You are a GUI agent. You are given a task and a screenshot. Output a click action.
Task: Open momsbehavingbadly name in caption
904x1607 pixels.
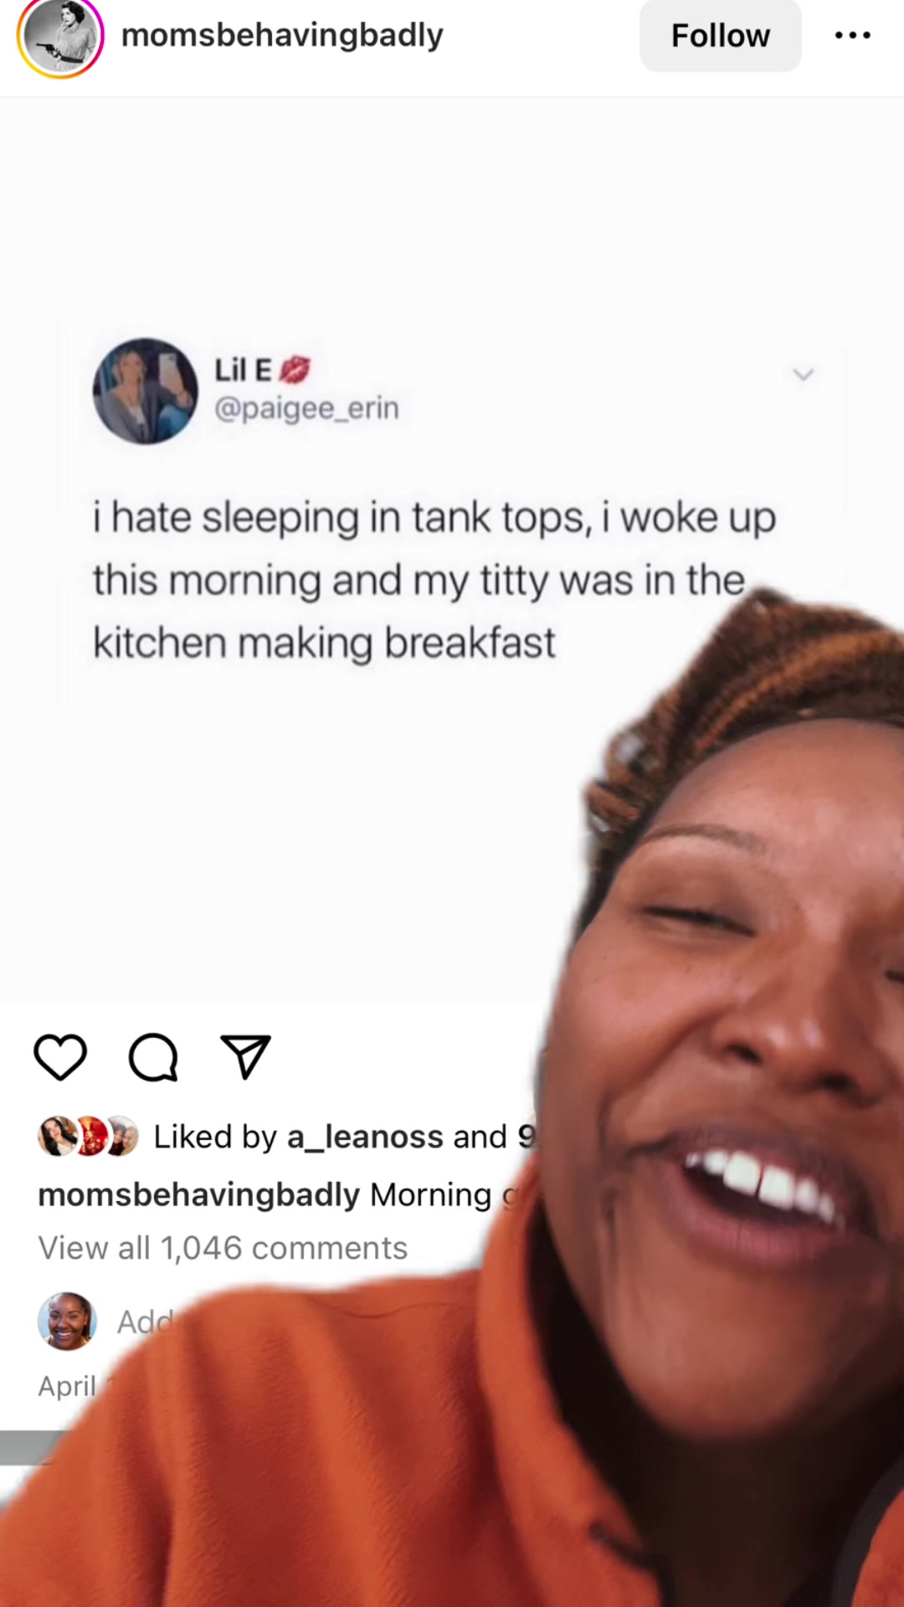click(199, 1194)
